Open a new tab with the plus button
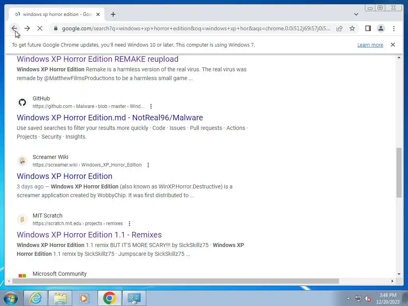The image size is (408, 306). (x=113, y=14)
